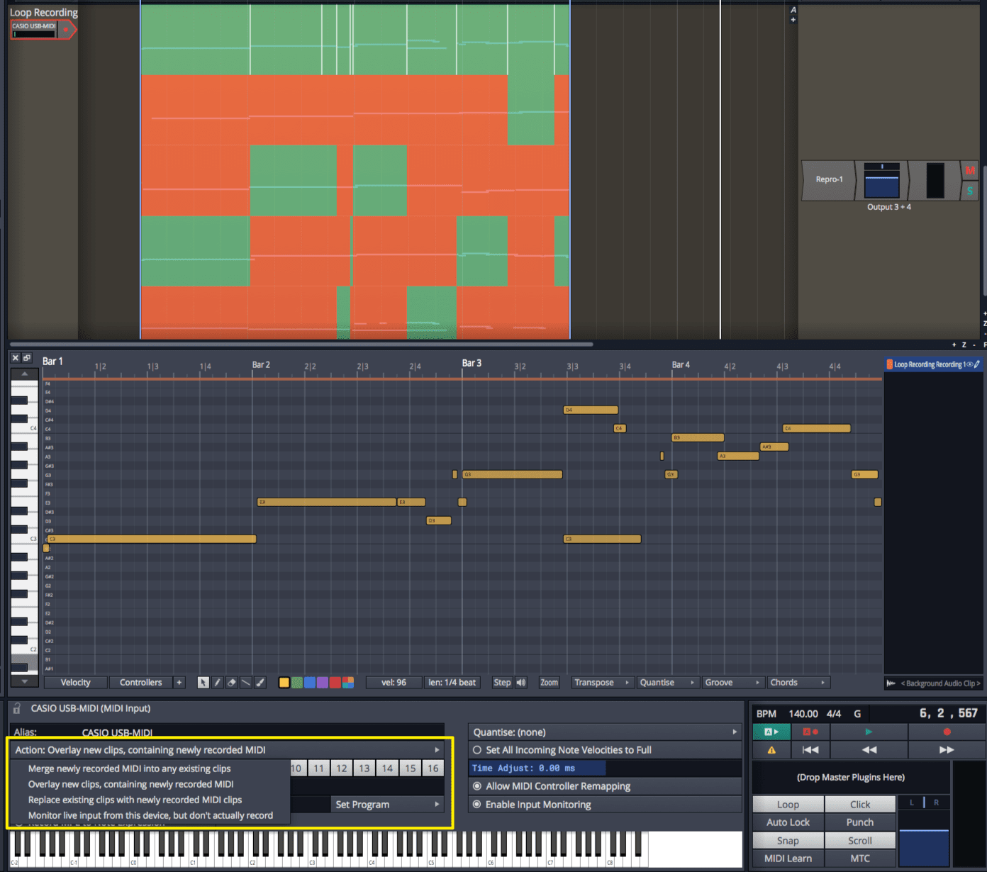987x872 pixels.
Task: Open the Set Program dropdown
Action: click(x=386, y=804)
